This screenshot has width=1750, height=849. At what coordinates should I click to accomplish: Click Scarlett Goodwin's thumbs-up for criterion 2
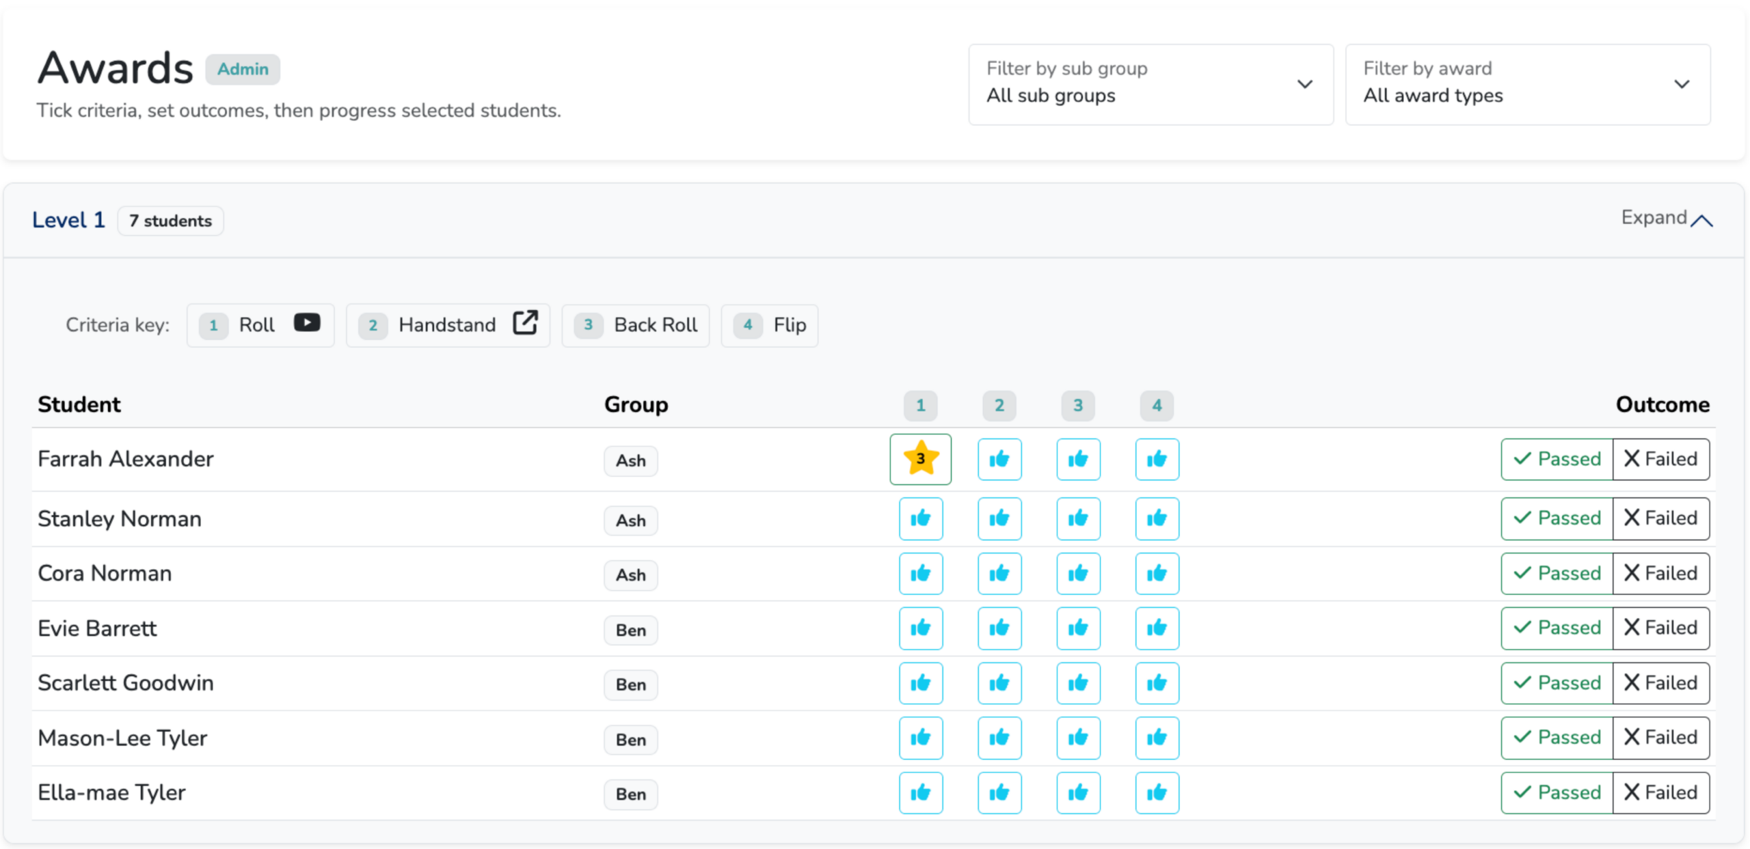point(999,682)
